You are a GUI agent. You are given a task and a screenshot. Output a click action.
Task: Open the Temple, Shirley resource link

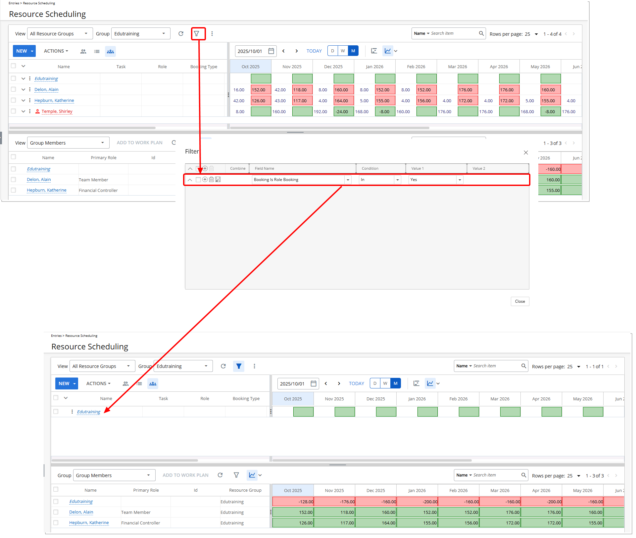[x=58, y=111]
